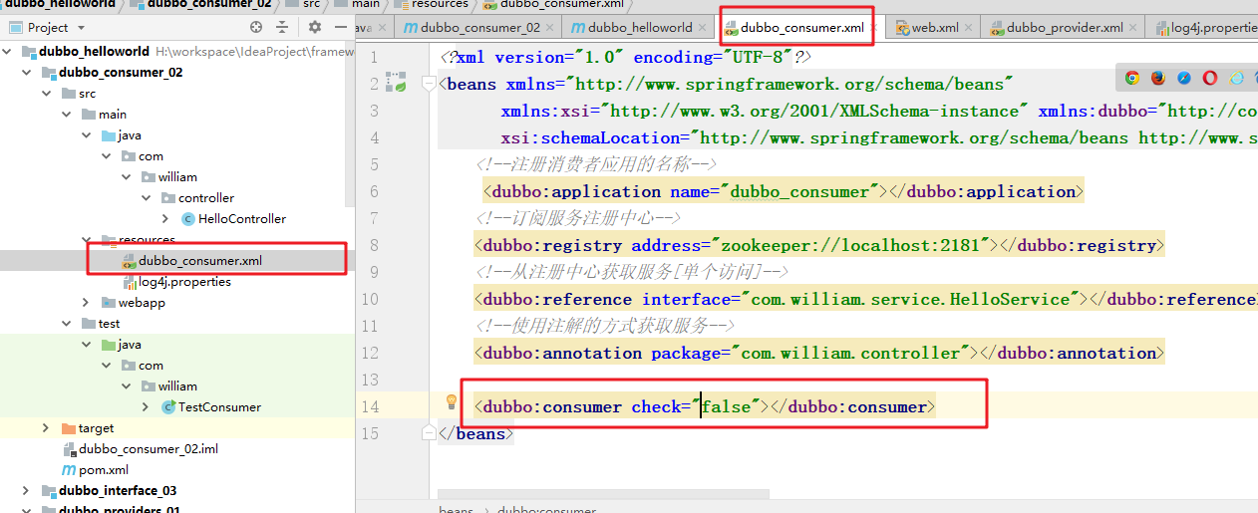Click line number 13 in the gutter
The image size is (1258, 513).
(370, 380)
